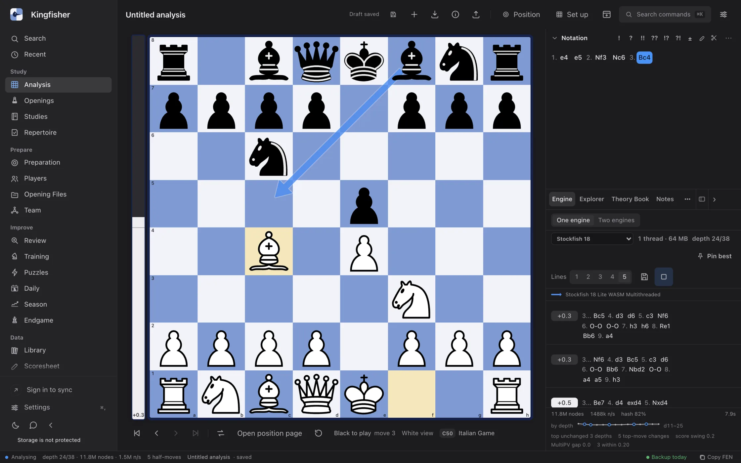Viewport: 741px width, 463px height.
Task: Open Notation more options ellipsis
Action: (x=728, y=38)
